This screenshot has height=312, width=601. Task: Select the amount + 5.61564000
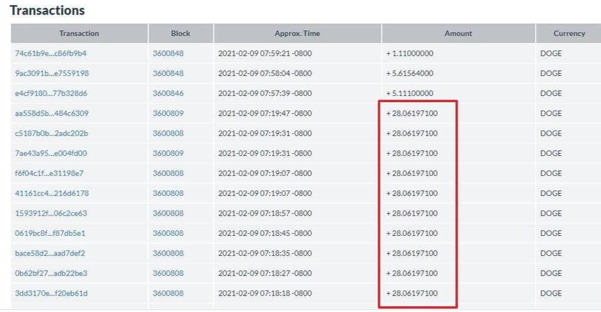410,73
